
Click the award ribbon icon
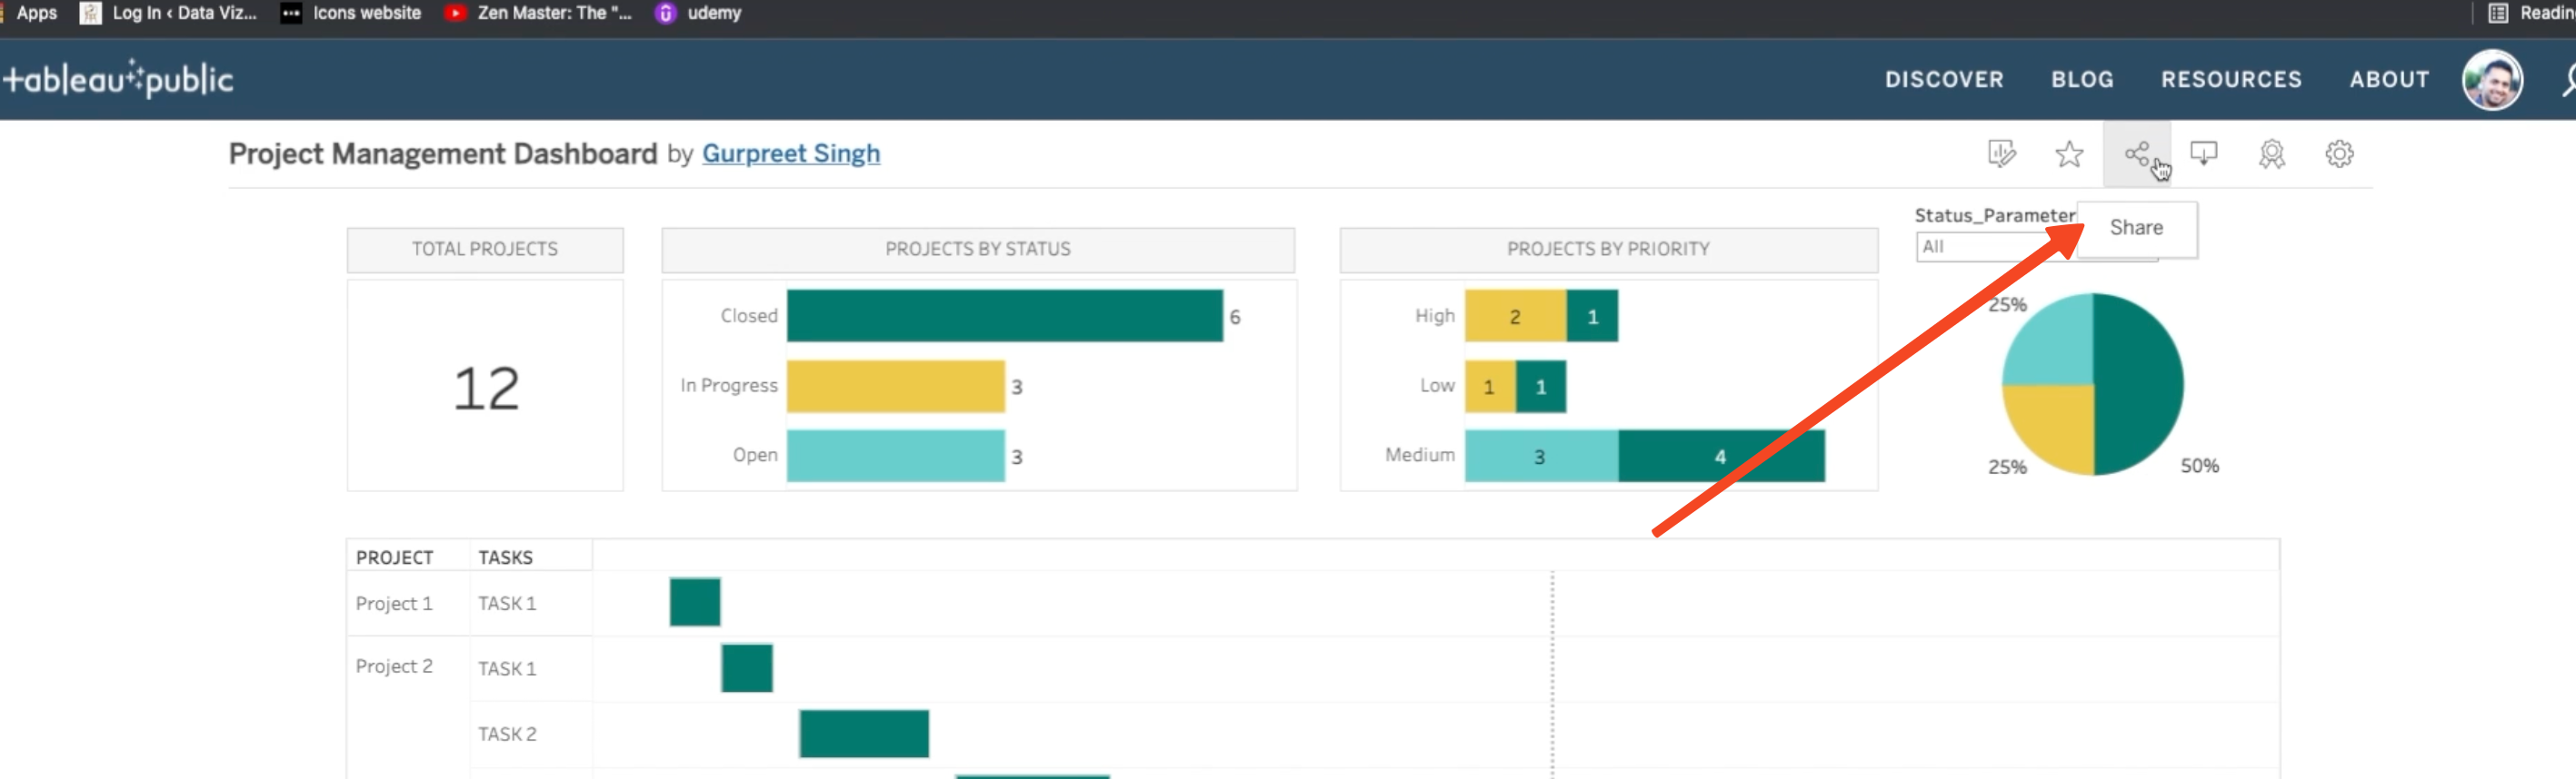[x=2272, y=153]
